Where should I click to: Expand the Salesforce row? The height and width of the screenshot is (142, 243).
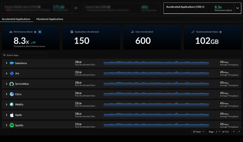click(x=6, y=63)
